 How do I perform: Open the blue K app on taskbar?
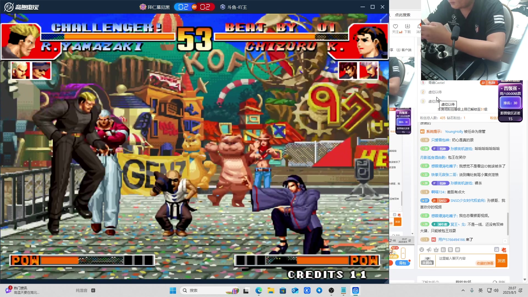click(x=307, y=290)
